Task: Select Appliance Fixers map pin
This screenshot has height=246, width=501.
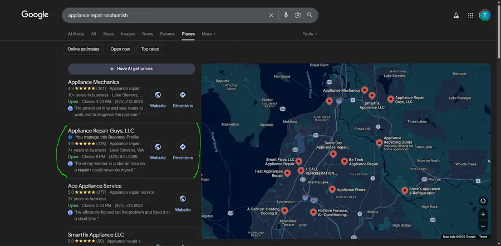Action: pyautogui.click(x=332, y=189)
